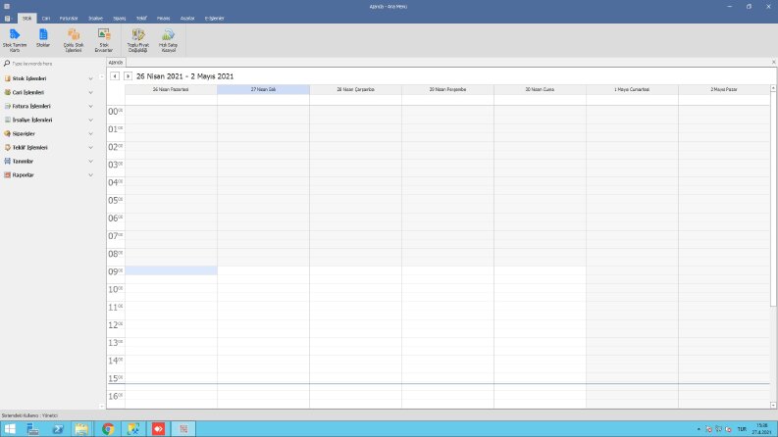Close the Ajanda tab with the X
This screenshot has width=778, height=437.
tap(773, 62)
